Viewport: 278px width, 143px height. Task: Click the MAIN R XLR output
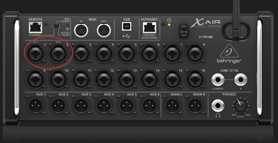(195, 106)
